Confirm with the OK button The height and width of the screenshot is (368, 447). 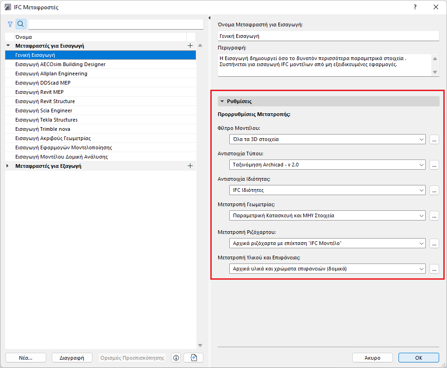(x=418, y=358)
